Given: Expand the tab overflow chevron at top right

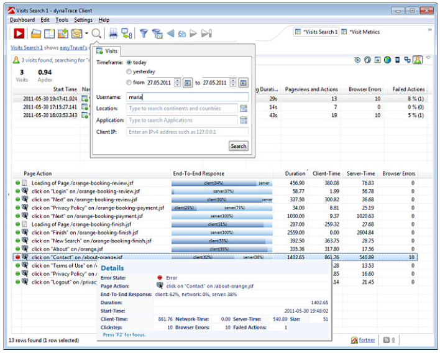Looking at the screenshot, I should [429, 29].
